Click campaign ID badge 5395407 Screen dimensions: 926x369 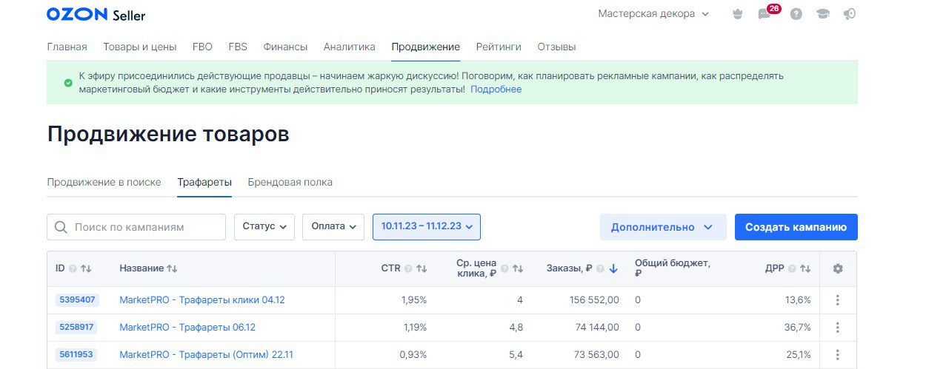(76, 300)
